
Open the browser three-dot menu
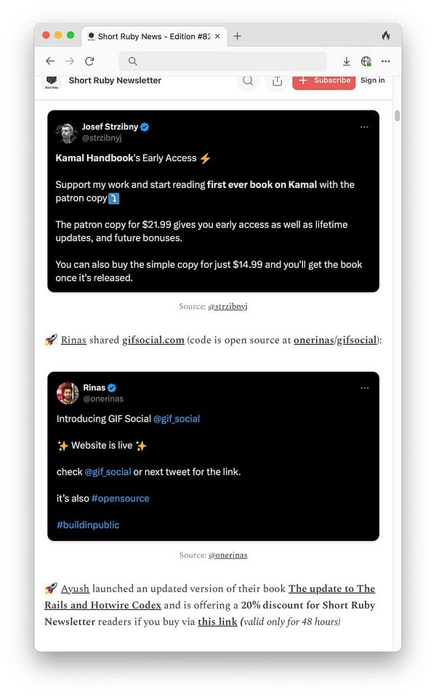pos(386,61)
